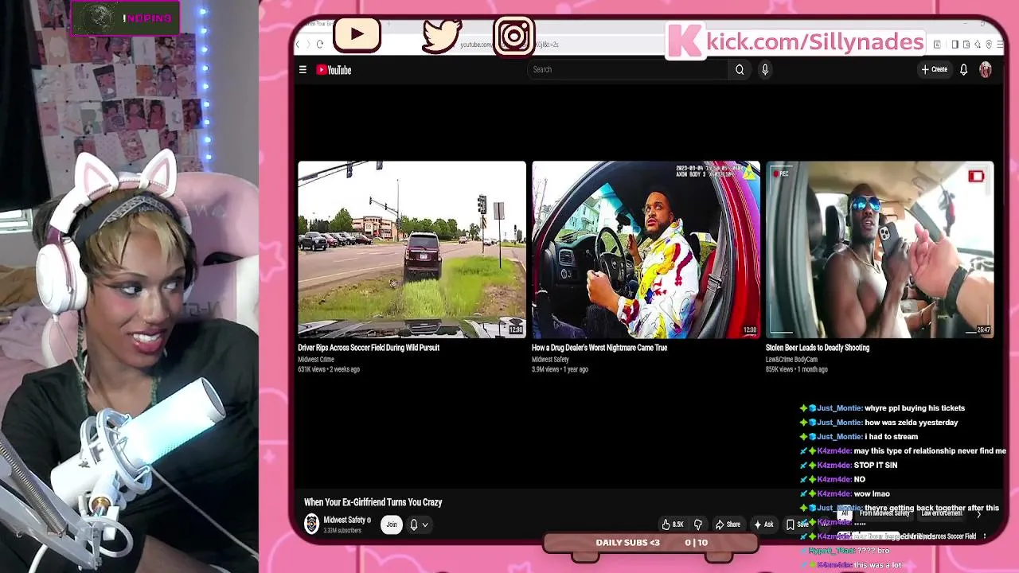
Task: Click the magnifying glass search button
Action: point(740,69)
